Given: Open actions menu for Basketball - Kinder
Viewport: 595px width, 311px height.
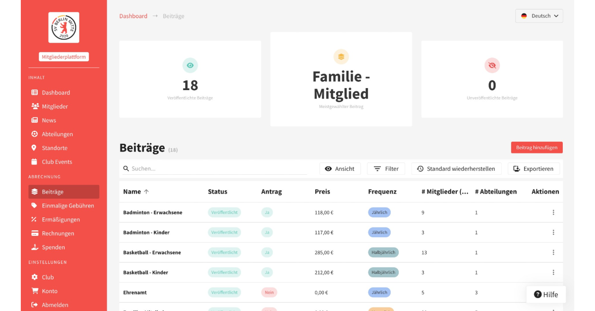Looking at the screenshot, I should click(x=553, y=272).
